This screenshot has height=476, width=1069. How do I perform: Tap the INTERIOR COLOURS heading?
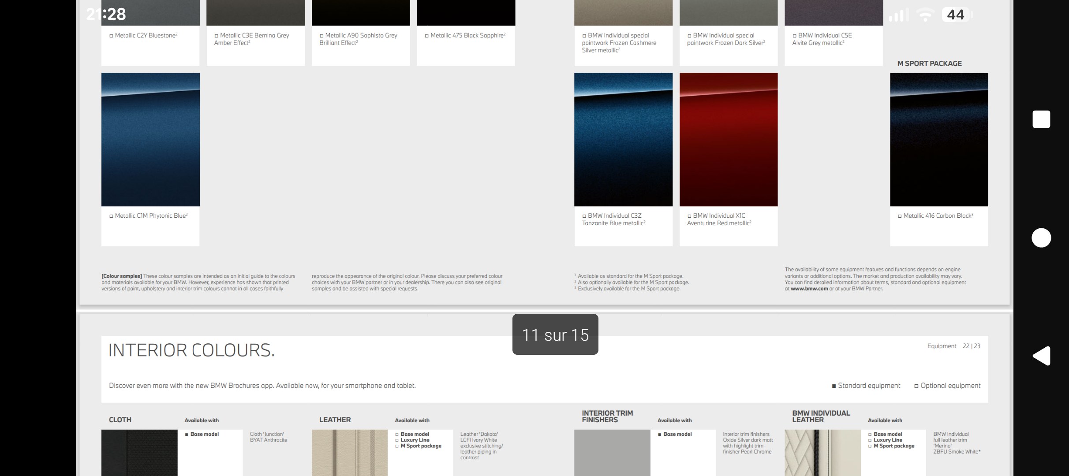191,350
